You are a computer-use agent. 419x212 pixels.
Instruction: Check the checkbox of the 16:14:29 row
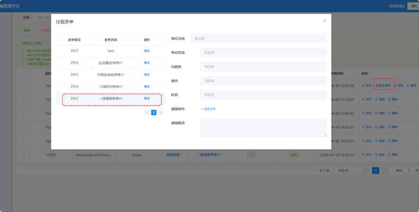(x=22, y=100)
